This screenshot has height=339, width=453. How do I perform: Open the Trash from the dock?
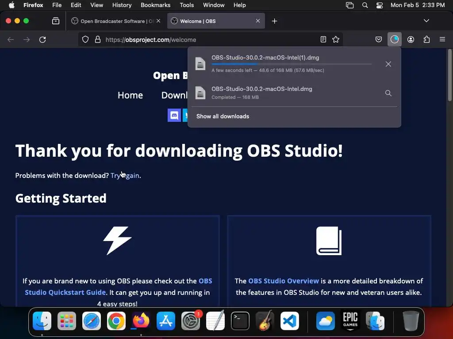pyautogui.click(x=411, y=321)
